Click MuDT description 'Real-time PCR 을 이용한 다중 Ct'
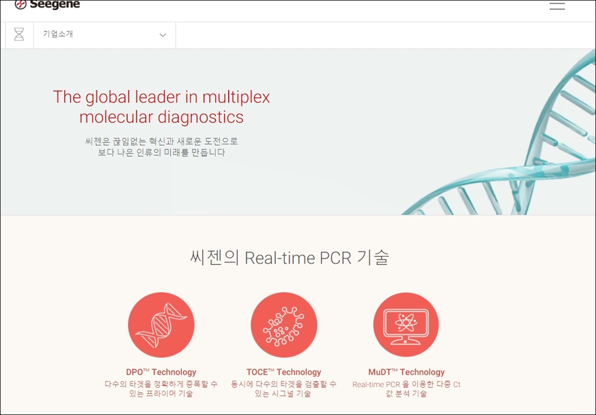 tap(406, 384)
